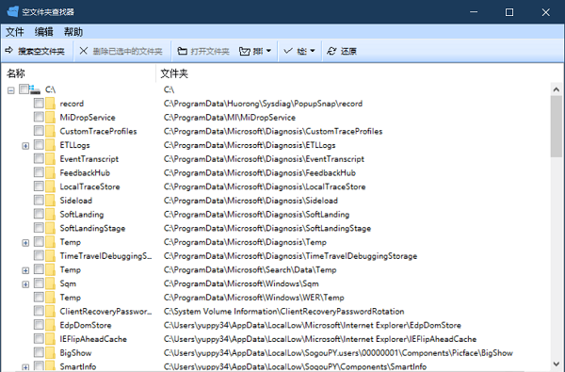The width and height of the screenshot is (565, 372).
Task: Tick the Sideload checkbox
Action: (x=39, y=200)
